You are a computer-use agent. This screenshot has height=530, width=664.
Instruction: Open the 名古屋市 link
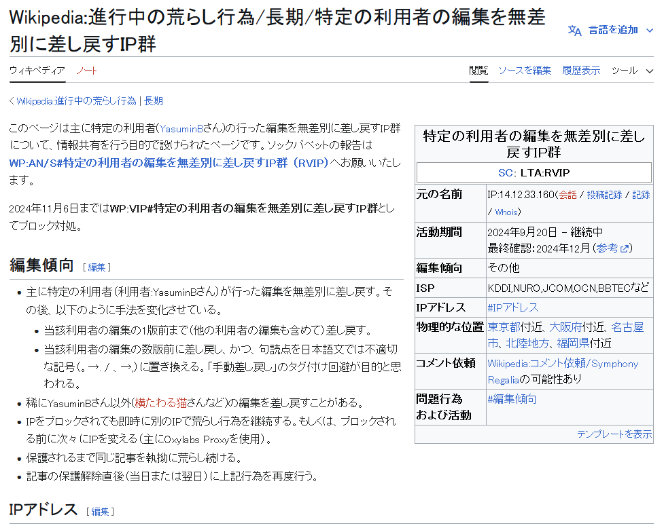(x=627, y=327)
